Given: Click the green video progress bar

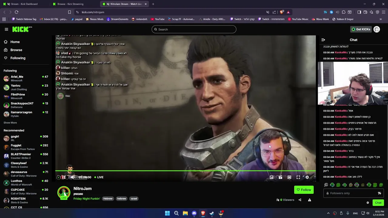Looking at the screenshot, I should (x=185, y=171).
